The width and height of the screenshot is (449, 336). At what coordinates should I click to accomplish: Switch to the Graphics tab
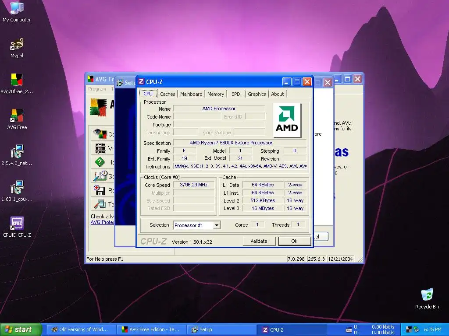[x=257, y=94]
